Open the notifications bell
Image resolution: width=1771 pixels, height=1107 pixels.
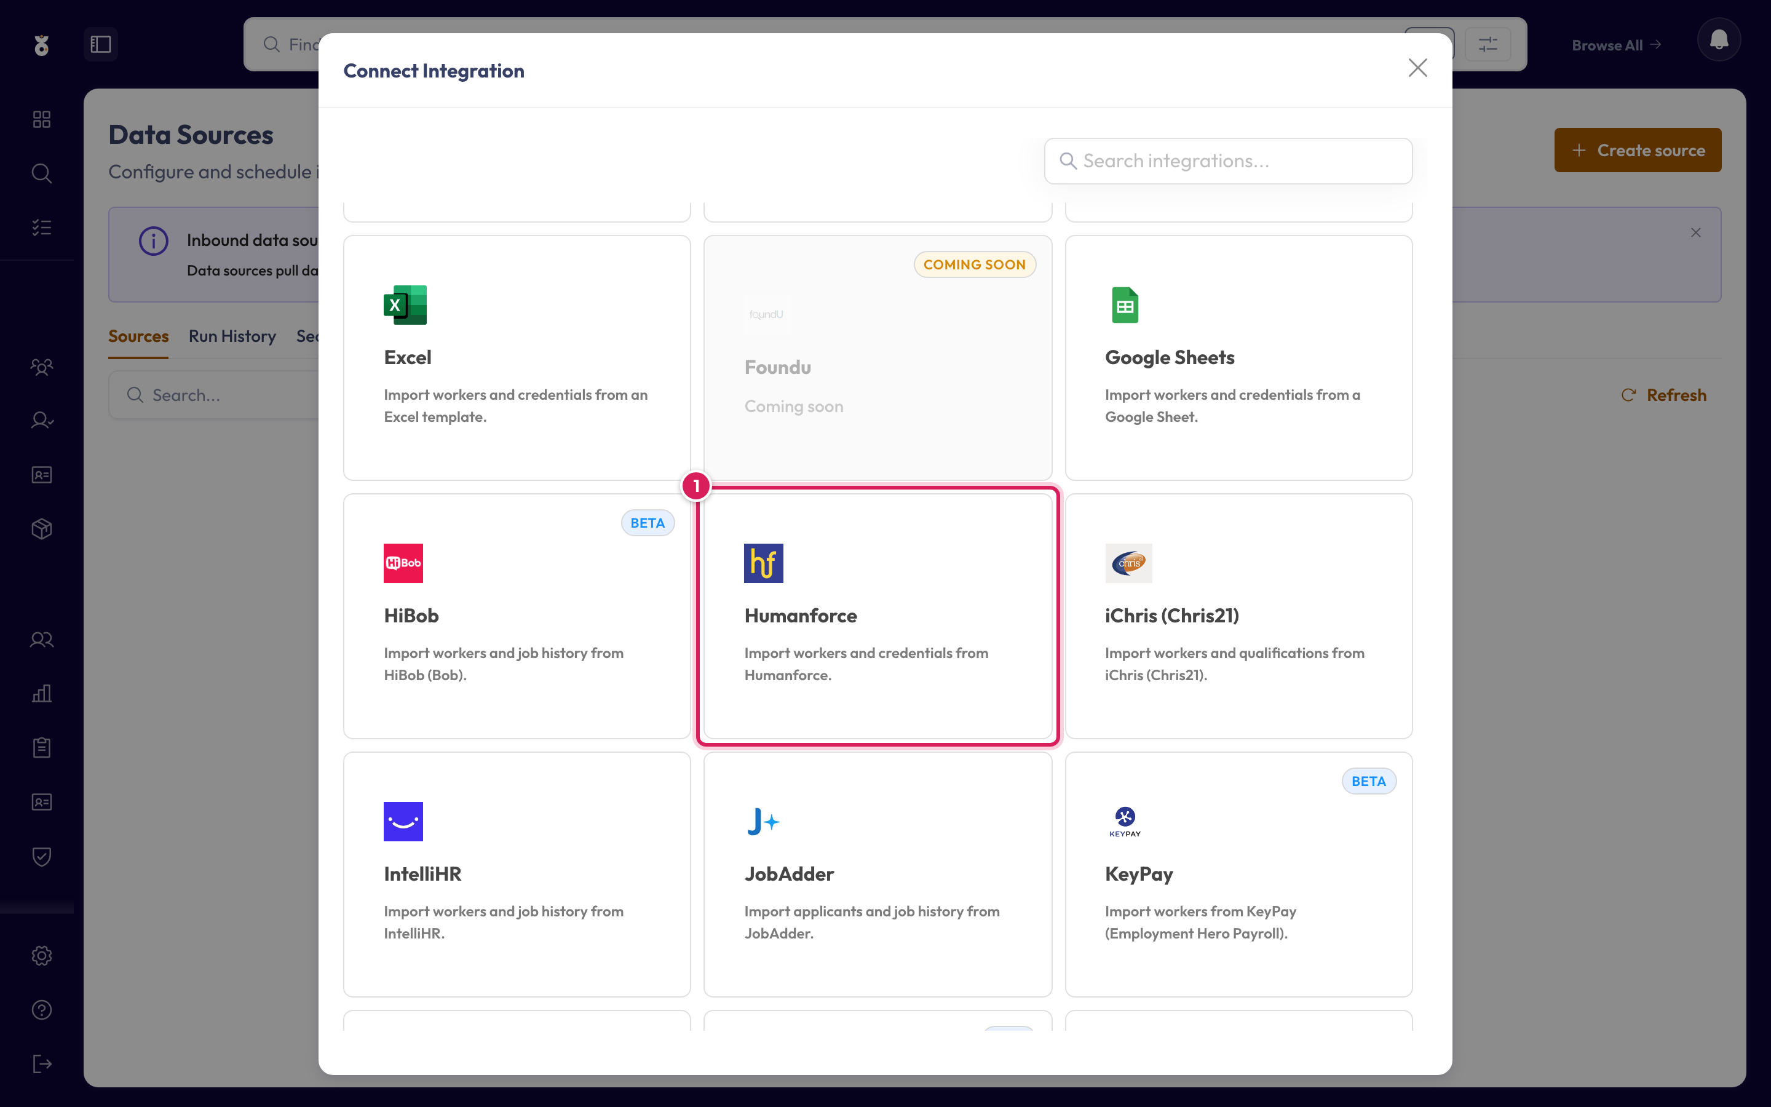tap(1718, 40)
